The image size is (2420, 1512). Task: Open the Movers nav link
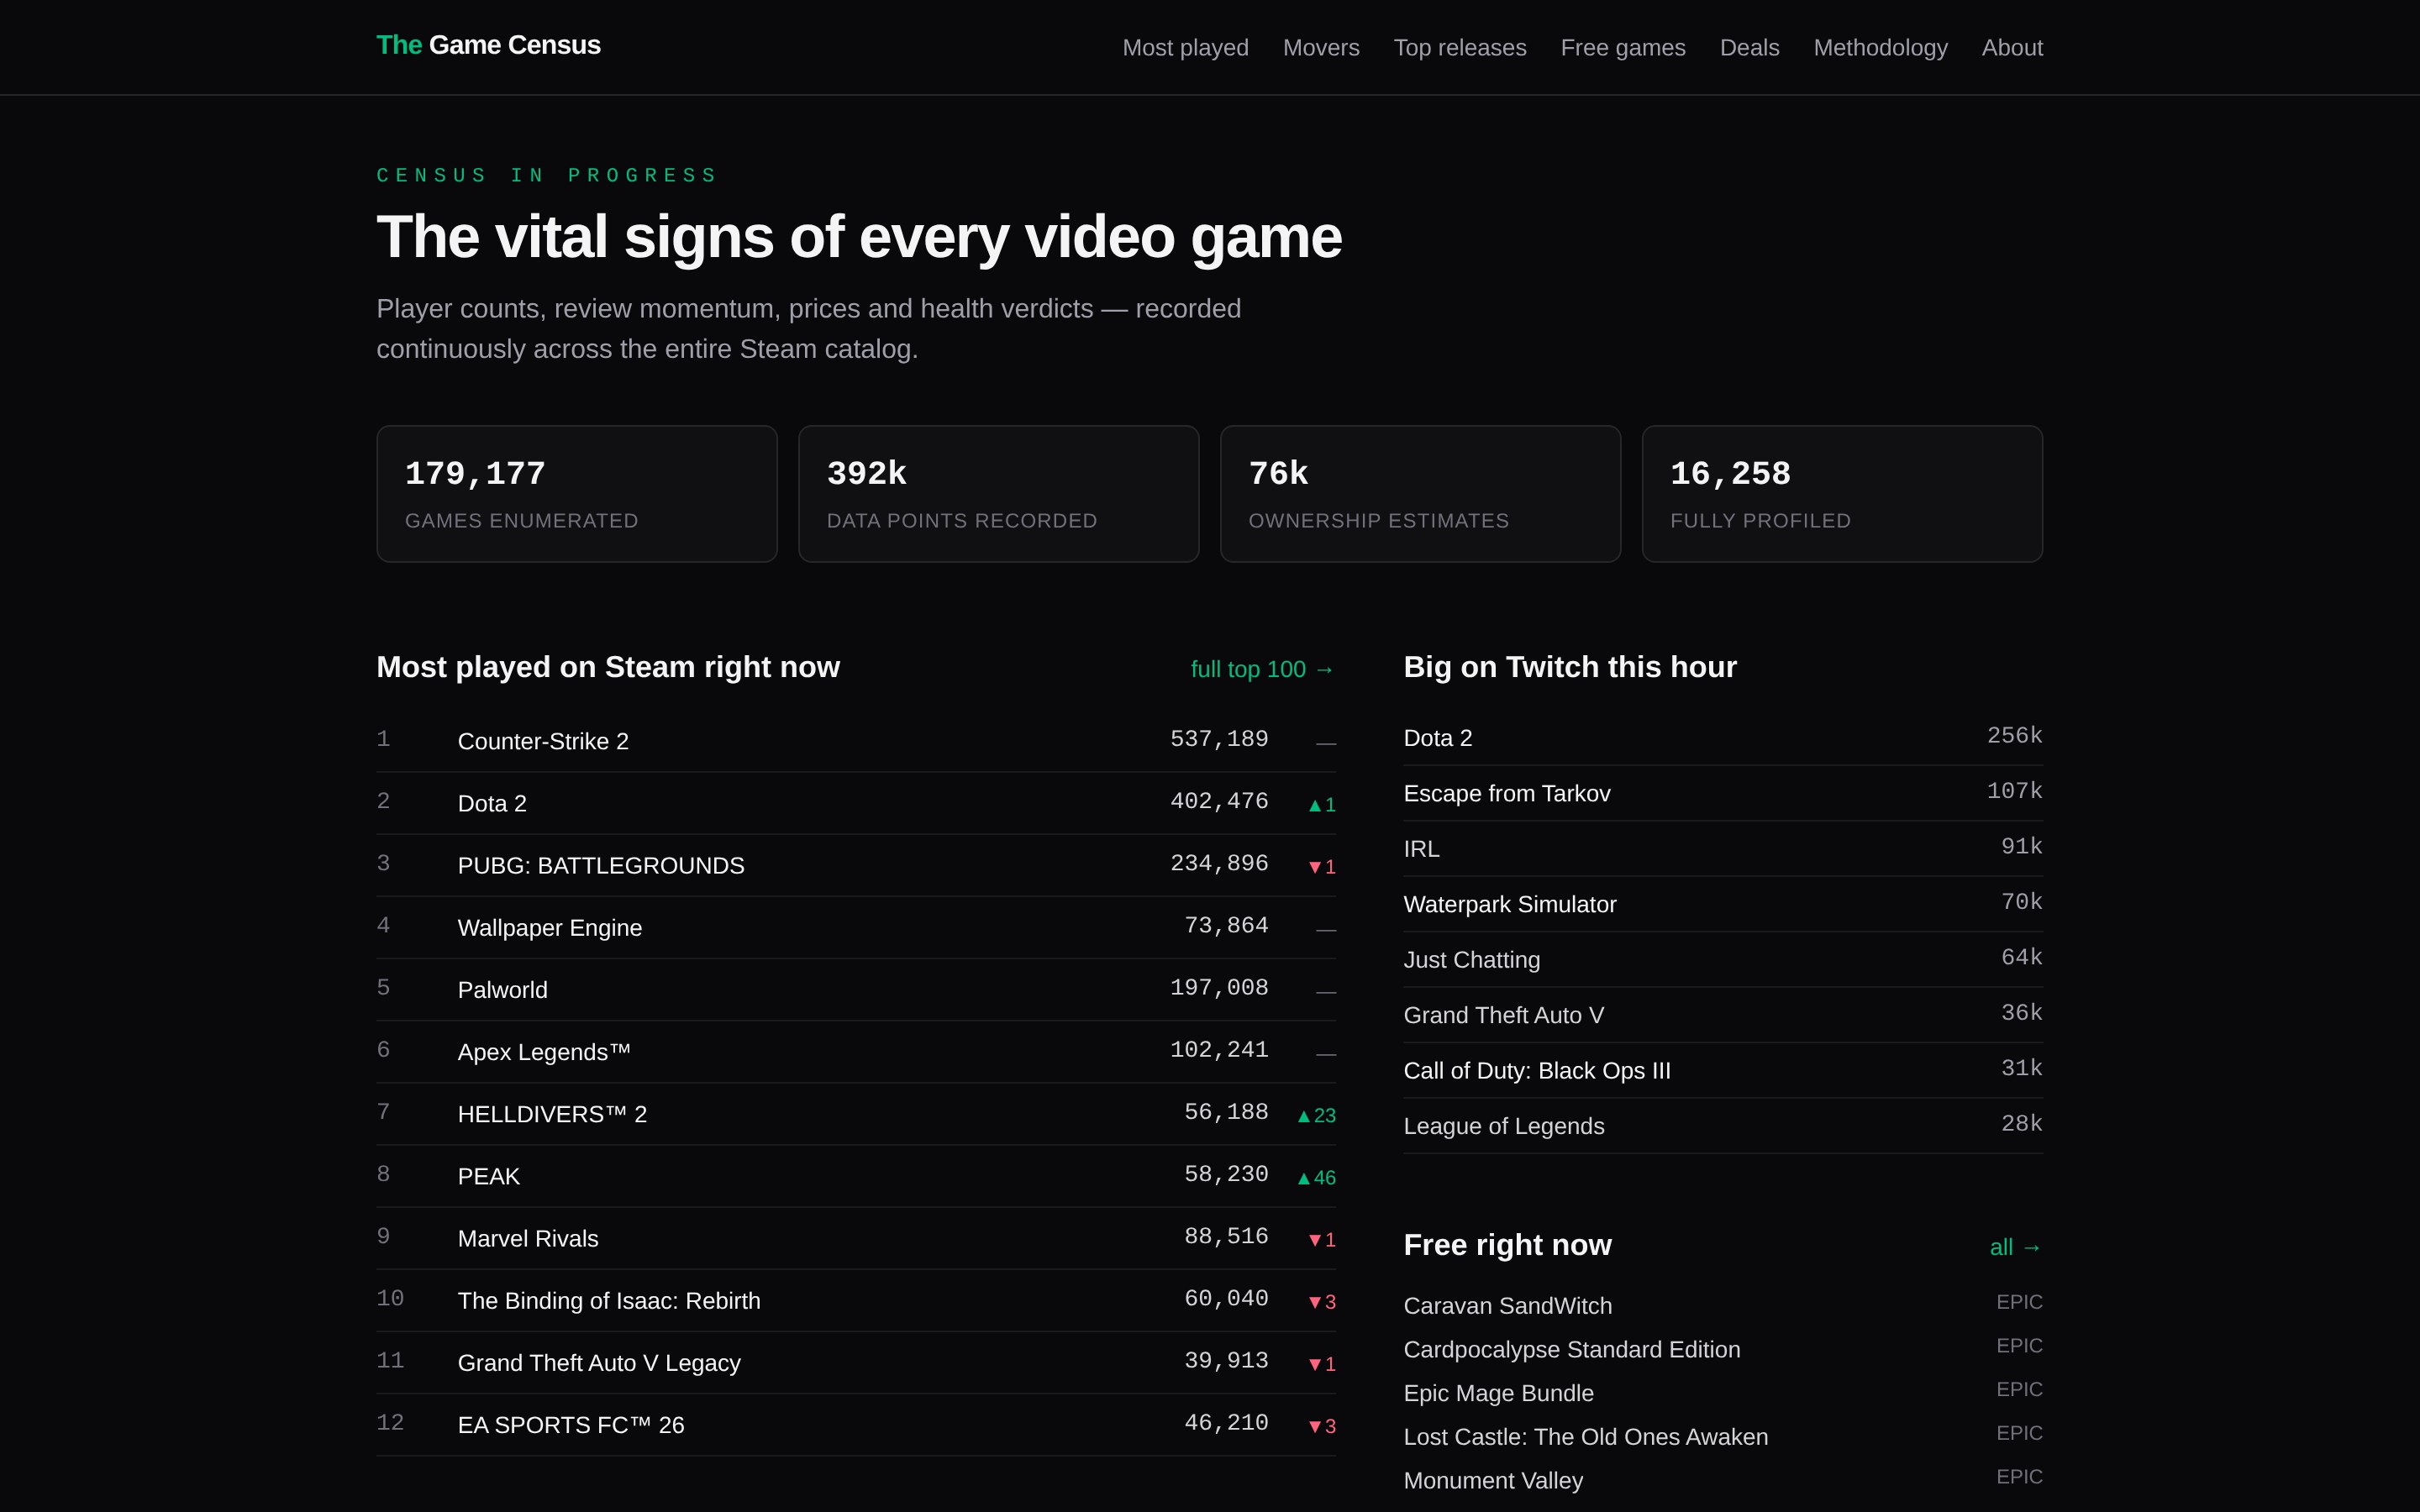1321,48
